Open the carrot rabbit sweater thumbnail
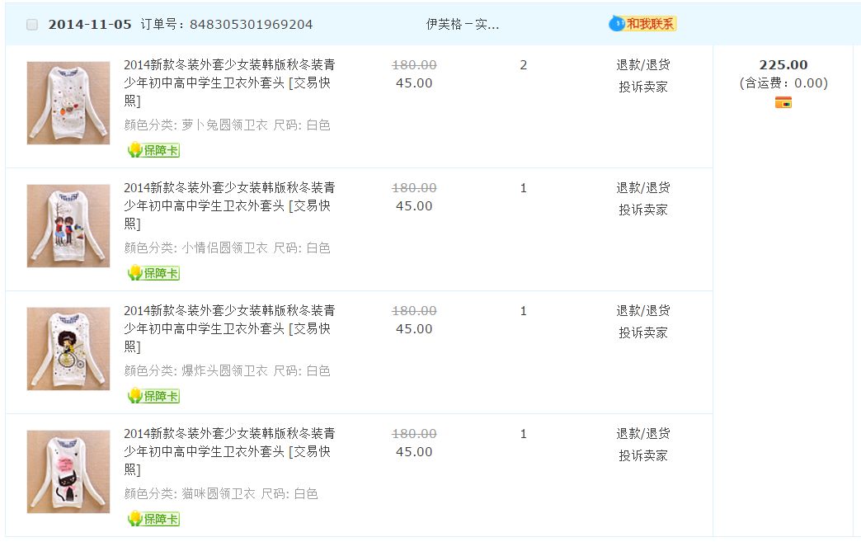The image size is (861, 542). point(68,103)
